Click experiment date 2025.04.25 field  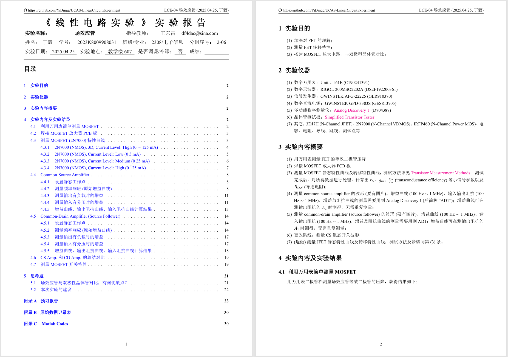(x=63, y=52)
